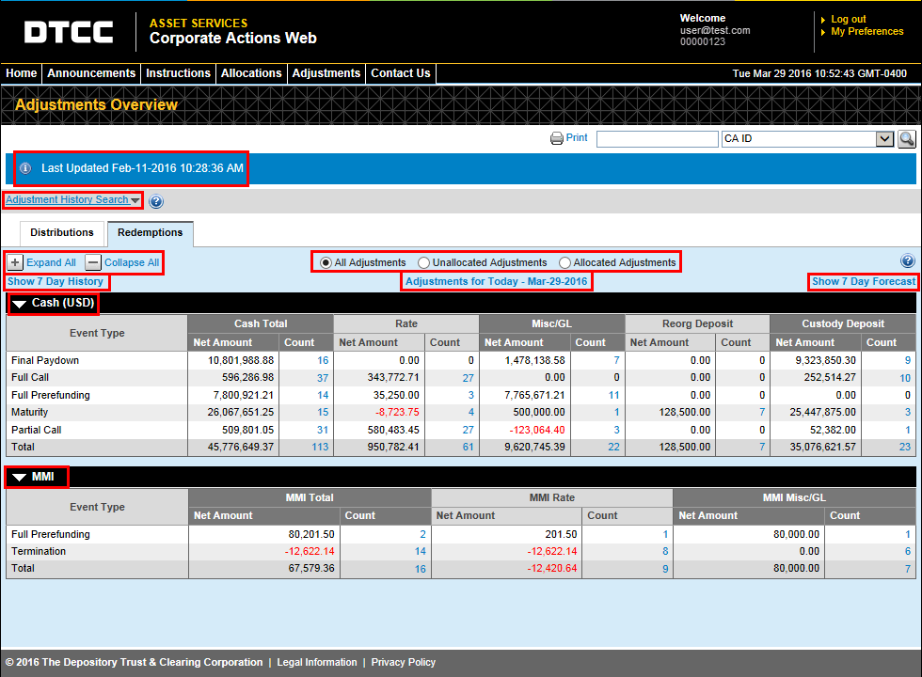Screen dimensions: 922x677
Task: Open help next to Adjustment History Search
Action: coord(156,199)
